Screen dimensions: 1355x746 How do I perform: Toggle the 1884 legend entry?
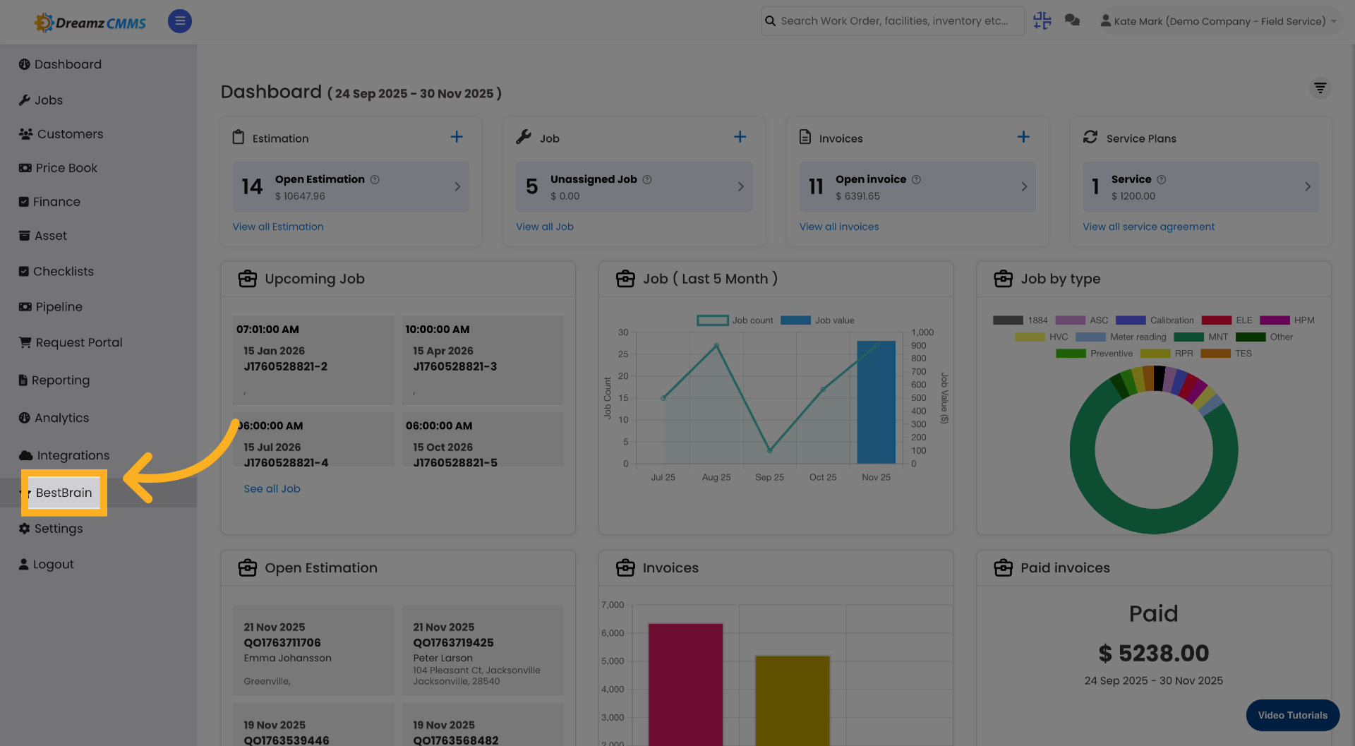point(1020,320)
